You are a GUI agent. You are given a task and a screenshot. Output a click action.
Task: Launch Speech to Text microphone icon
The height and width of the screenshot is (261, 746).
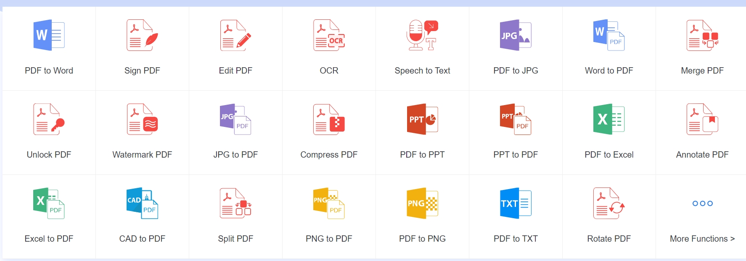(x=422, y=35)
